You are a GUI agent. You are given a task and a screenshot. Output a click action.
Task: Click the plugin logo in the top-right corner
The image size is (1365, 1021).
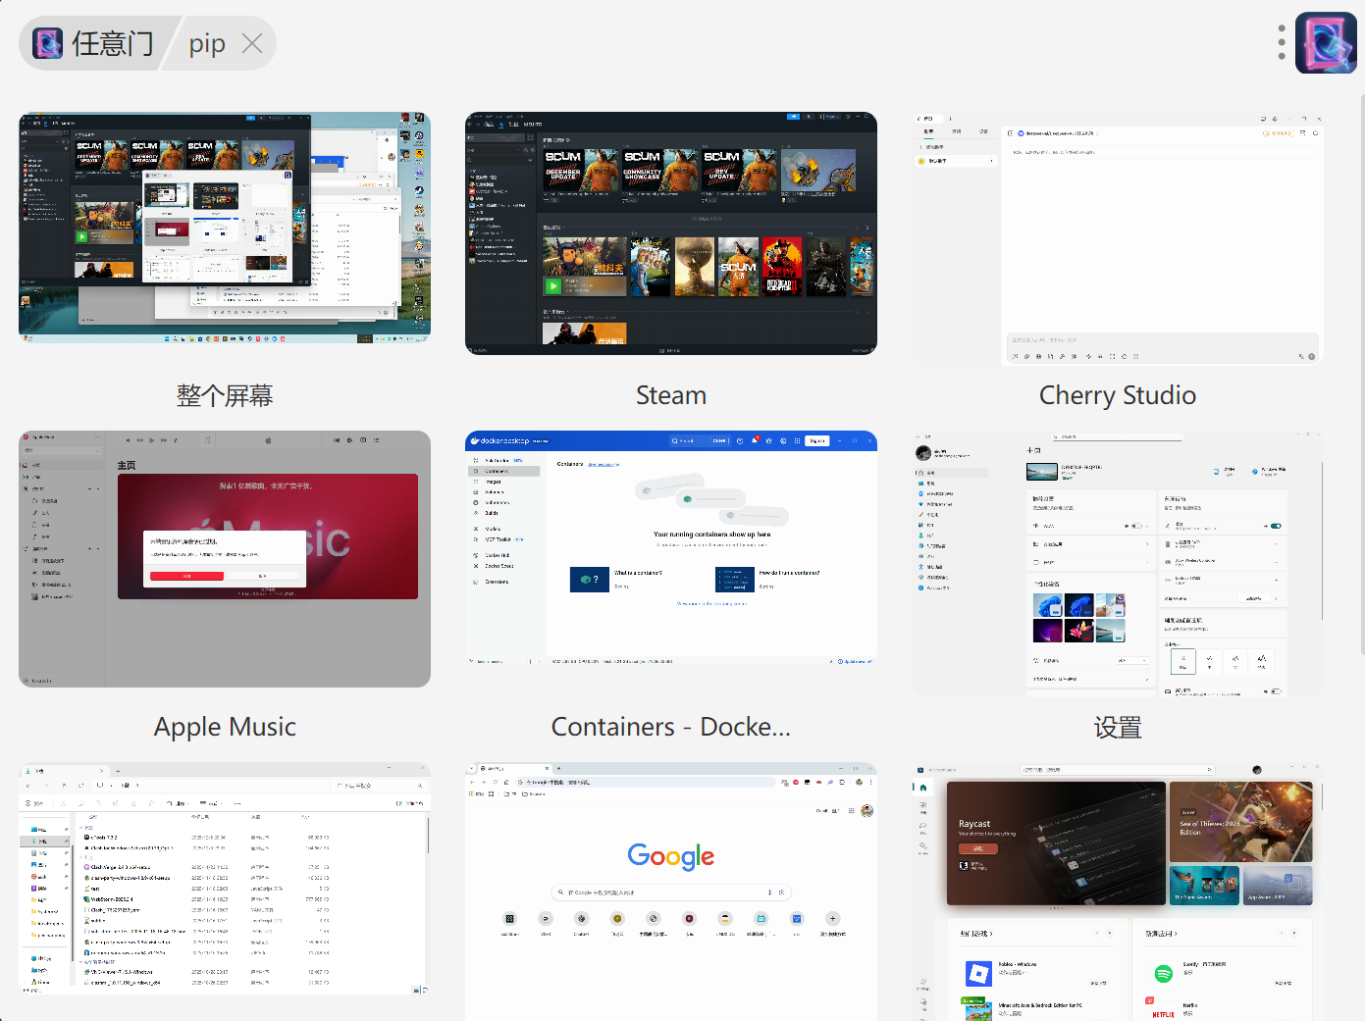click(1326, 42)
